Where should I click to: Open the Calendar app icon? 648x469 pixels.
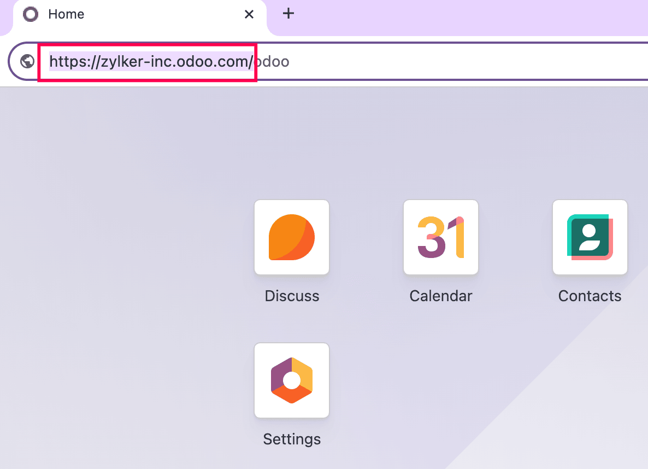tap(441, 237)
